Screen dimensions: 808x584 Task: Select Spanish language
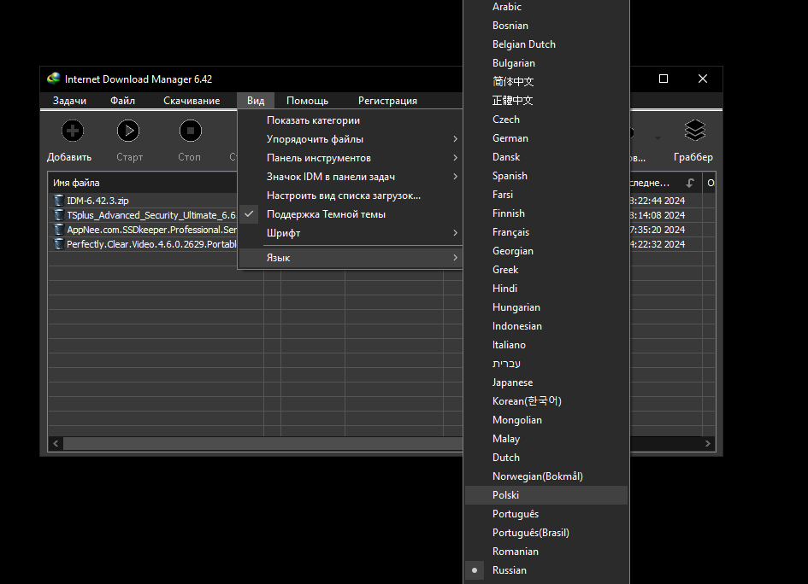[x=546, y=176]
